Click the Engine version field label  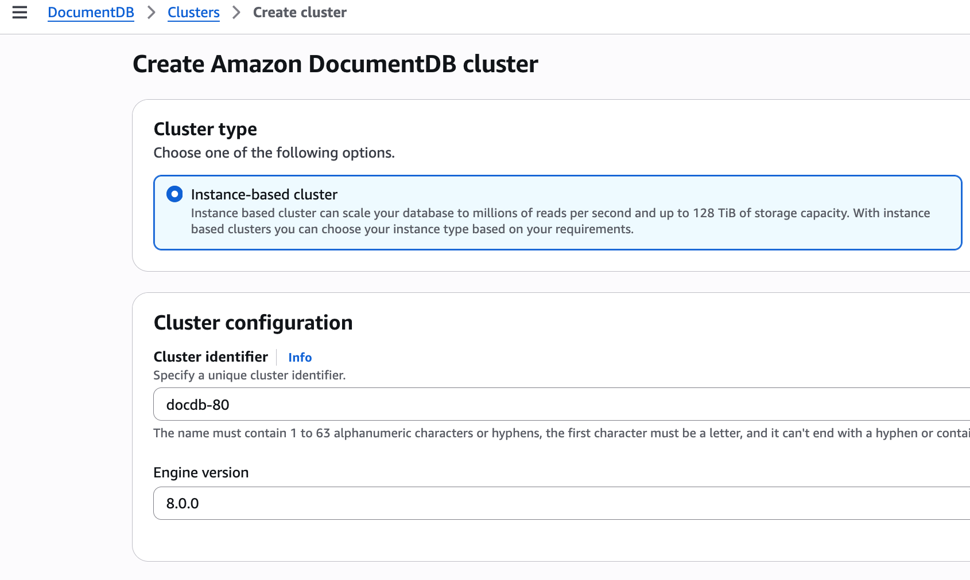[x=201, y=473]
